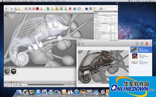Click the red three-axis pivot icon
Image resolution: width=156 pixels, height=97 pixels.
tap(41, 9)
